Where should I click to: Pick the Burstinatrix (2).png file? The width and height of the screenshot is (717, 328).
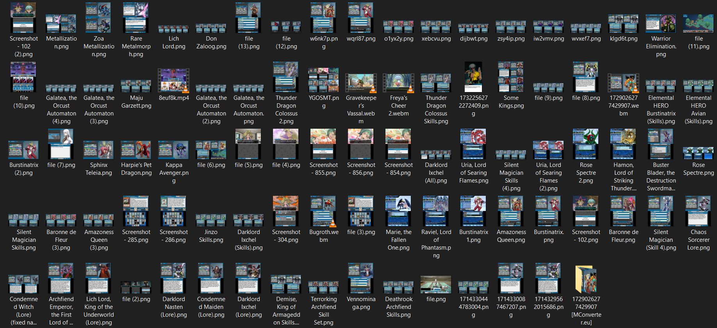23,150
